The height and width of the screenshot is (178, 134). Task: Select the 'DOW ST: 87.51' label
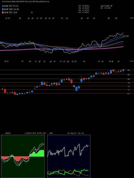(11, 6)
